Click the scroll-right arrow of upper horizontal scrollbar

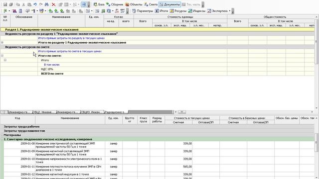coord(312,112)
